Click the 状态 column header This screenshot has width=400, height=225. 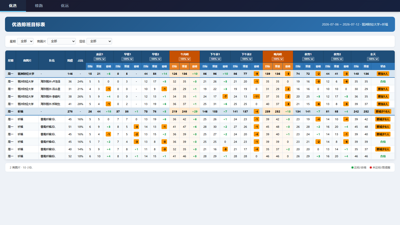click(383, 66)
